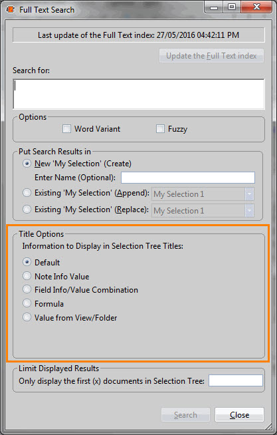The image size is (277, 435).
Task: Enable the Fuzzy checkbox
Action: click(160, 129)
